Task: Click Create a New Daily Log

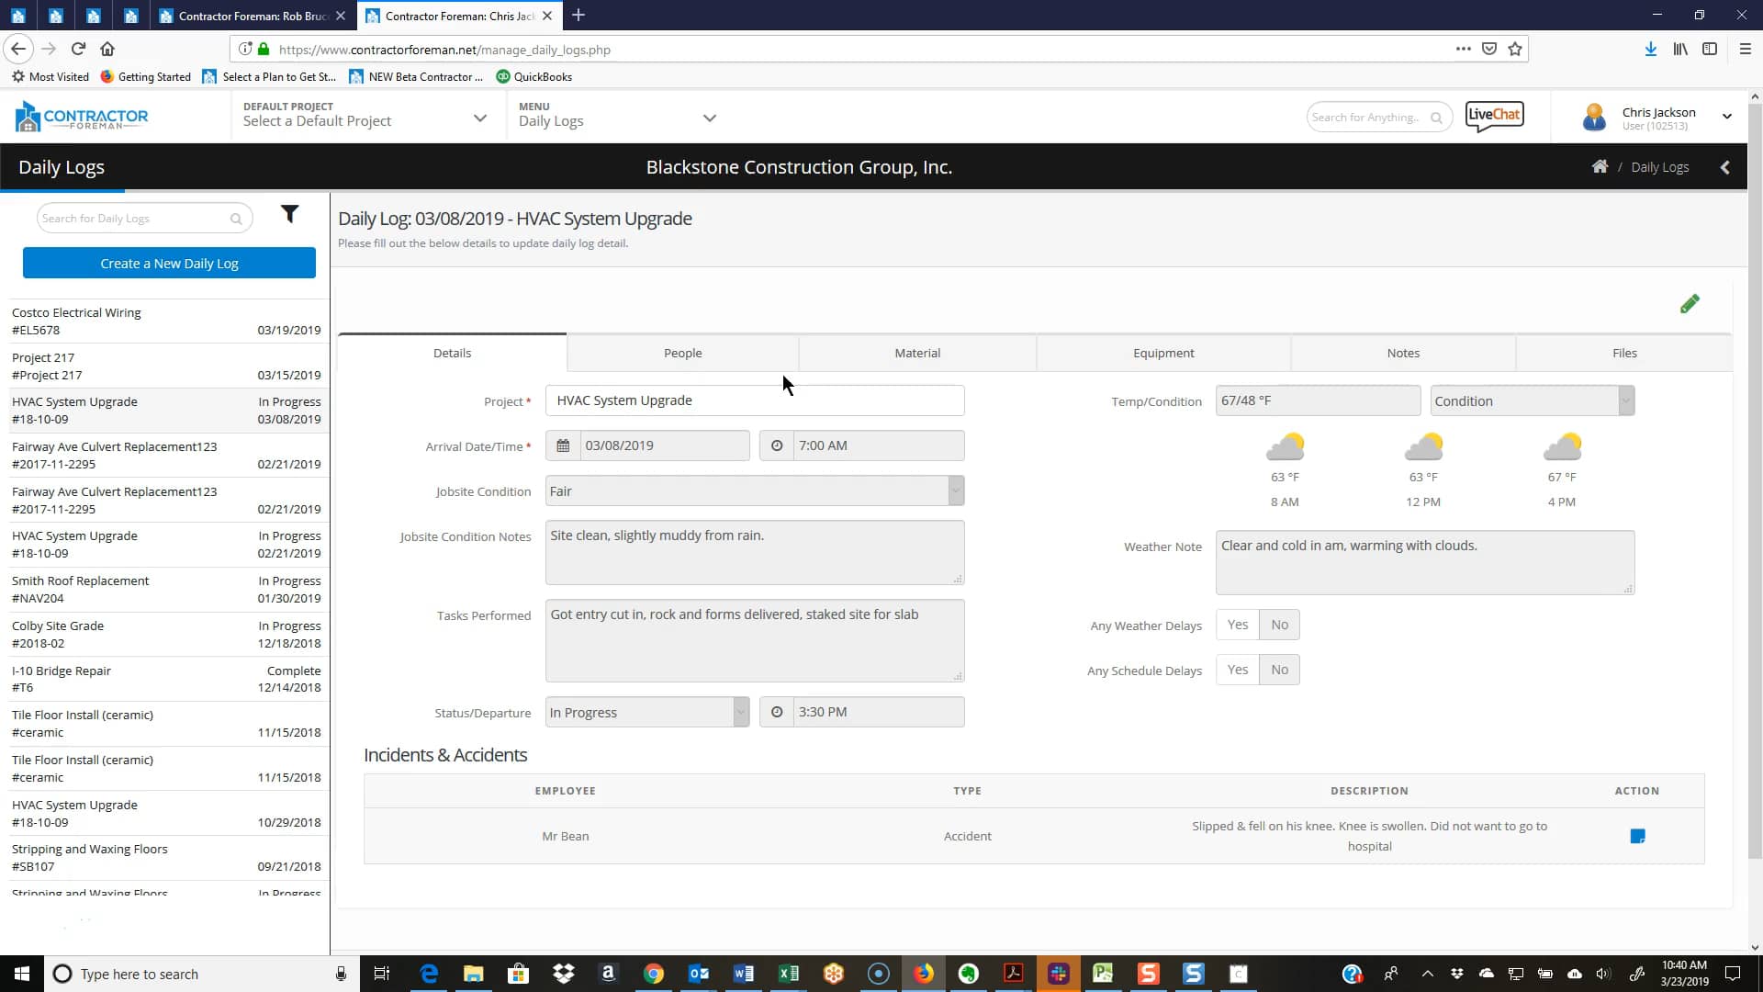Action: click(x=169, y=263)
